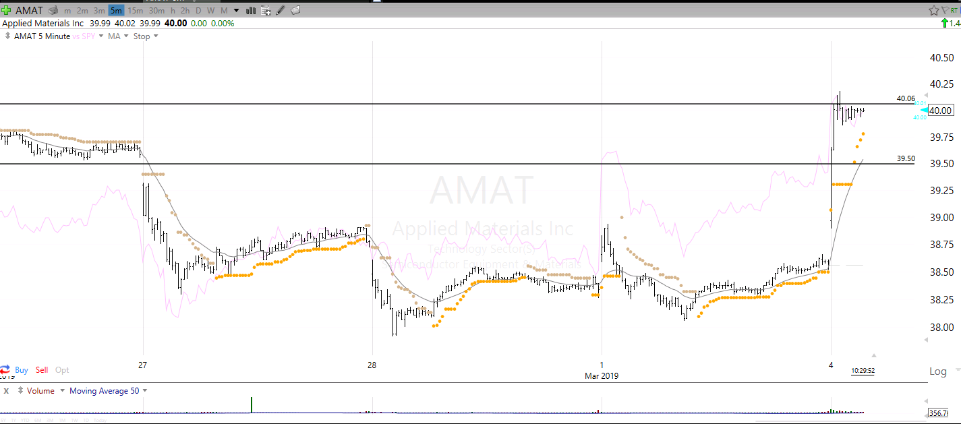The image size is (961, 424).
Task: Switch chart to 15m timeframe
Action: [135, 11]
